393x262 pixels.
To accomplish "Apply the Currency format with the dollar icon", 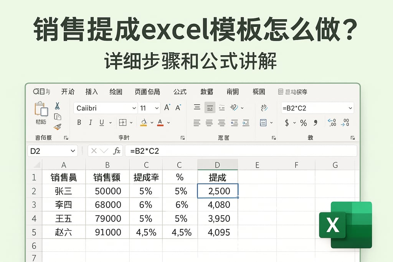I will pos(286,122).
